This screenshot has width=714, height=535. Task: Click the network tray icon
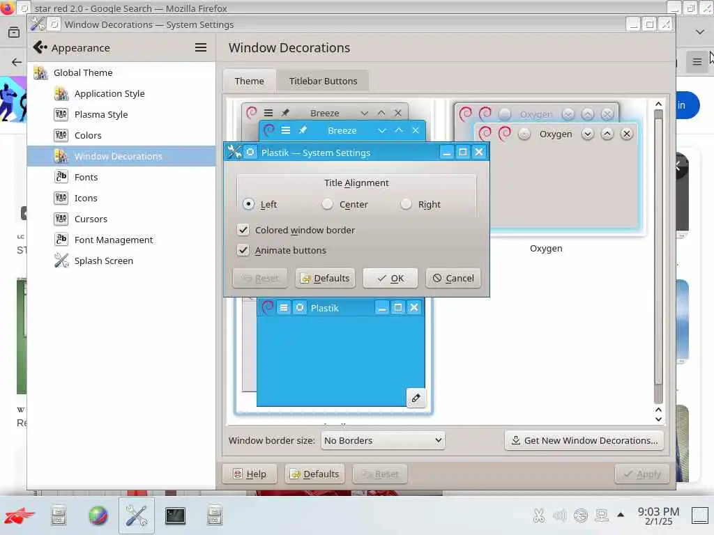click(x=602, y=515)
